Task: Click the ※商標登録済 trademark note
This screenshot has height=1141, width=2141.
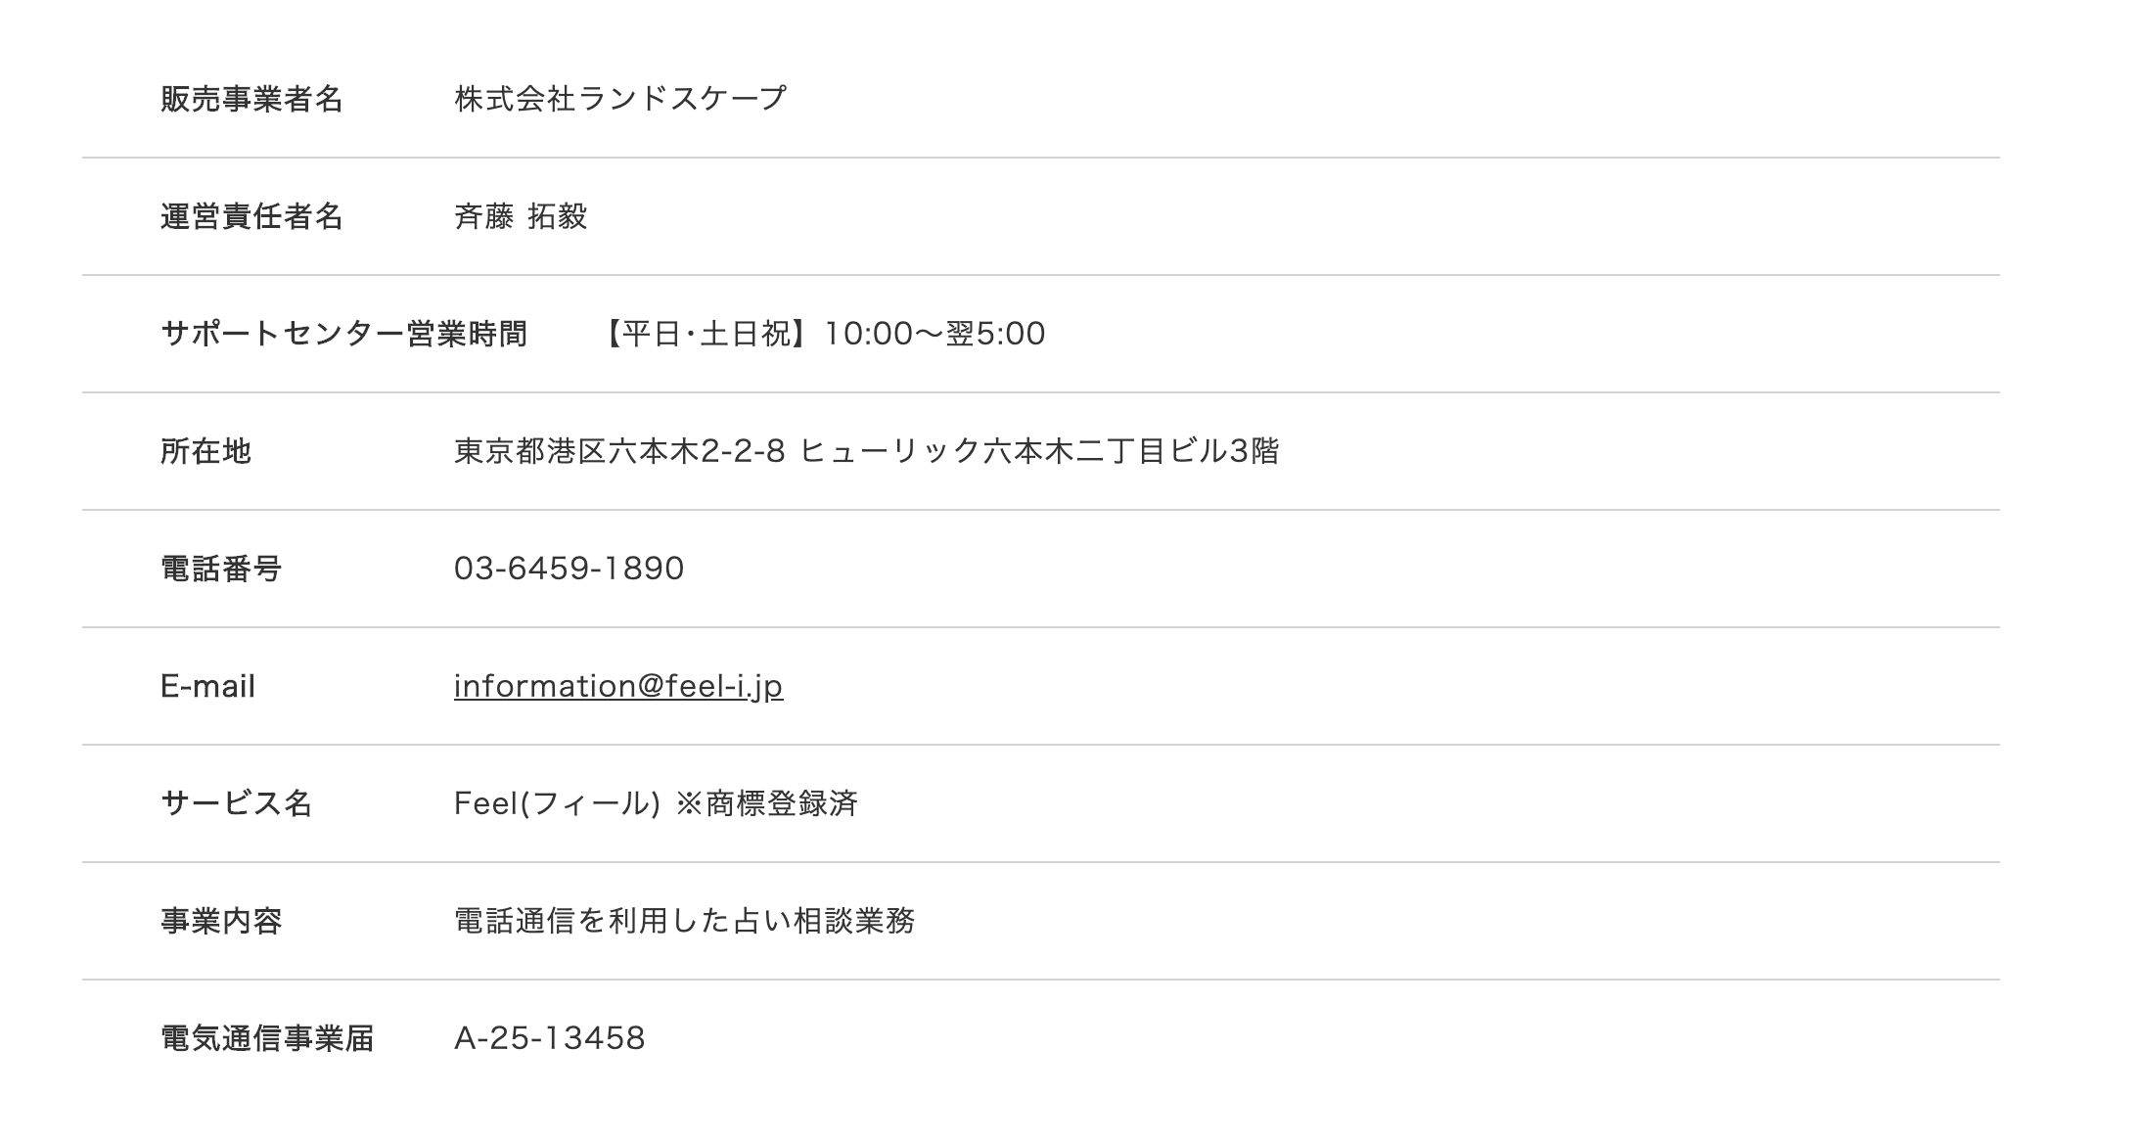Action: point(766,803)
